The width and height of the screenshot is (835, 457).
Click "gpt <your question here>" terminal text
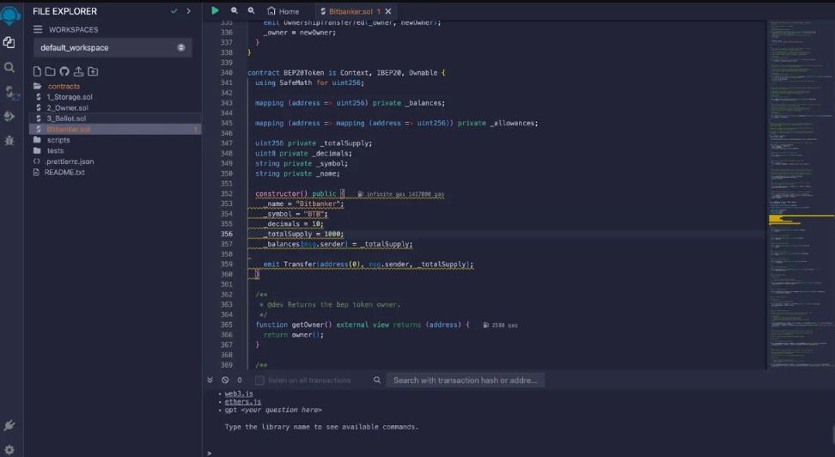coord(273,410)
